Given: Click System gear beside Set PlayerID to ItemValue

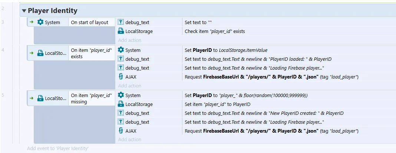Looking at the screenshot, I should (x=121, y=50).
